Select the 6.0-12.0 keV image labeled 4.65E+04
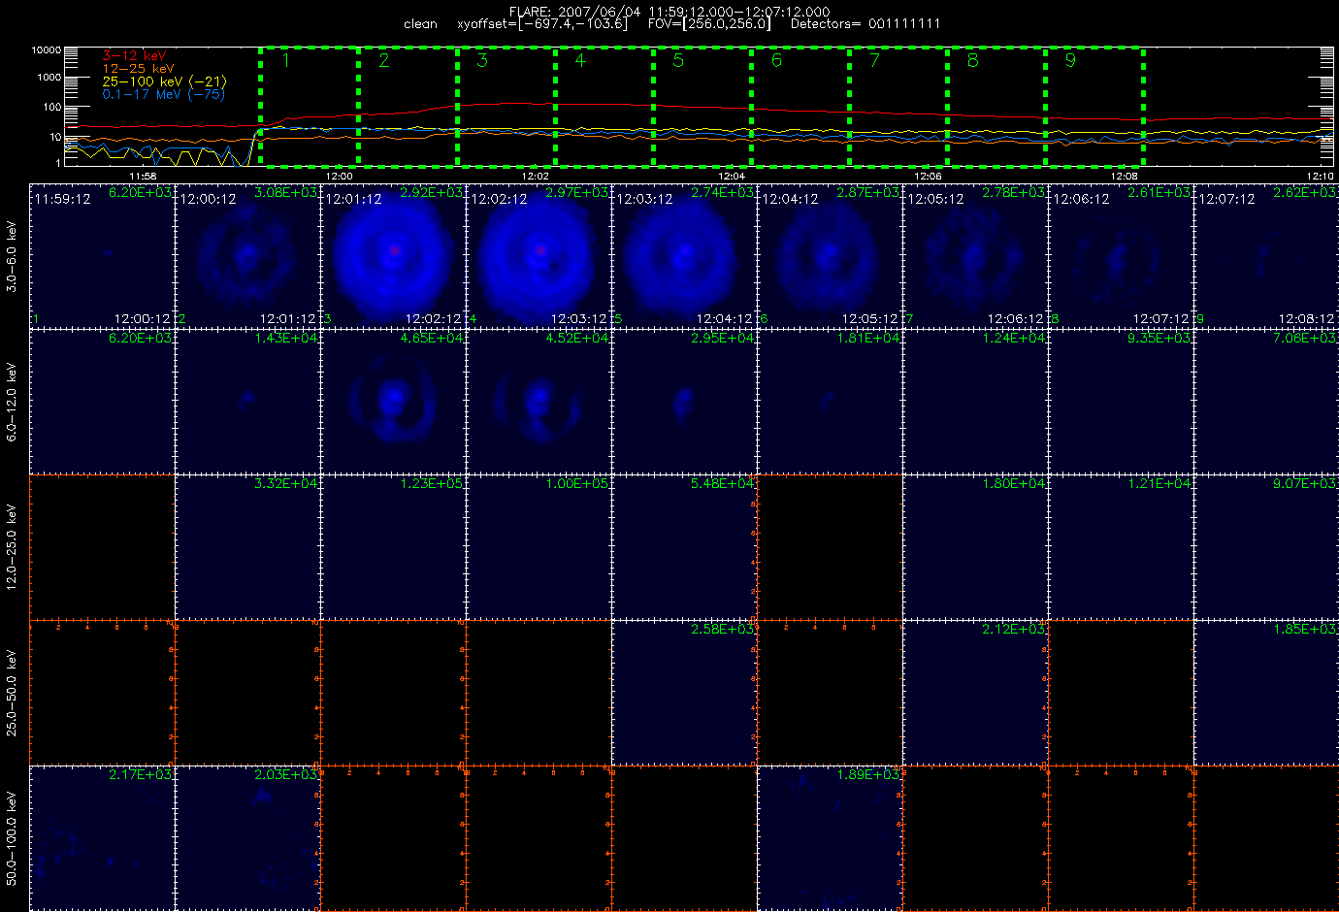1339x912 pixels. 394,401
